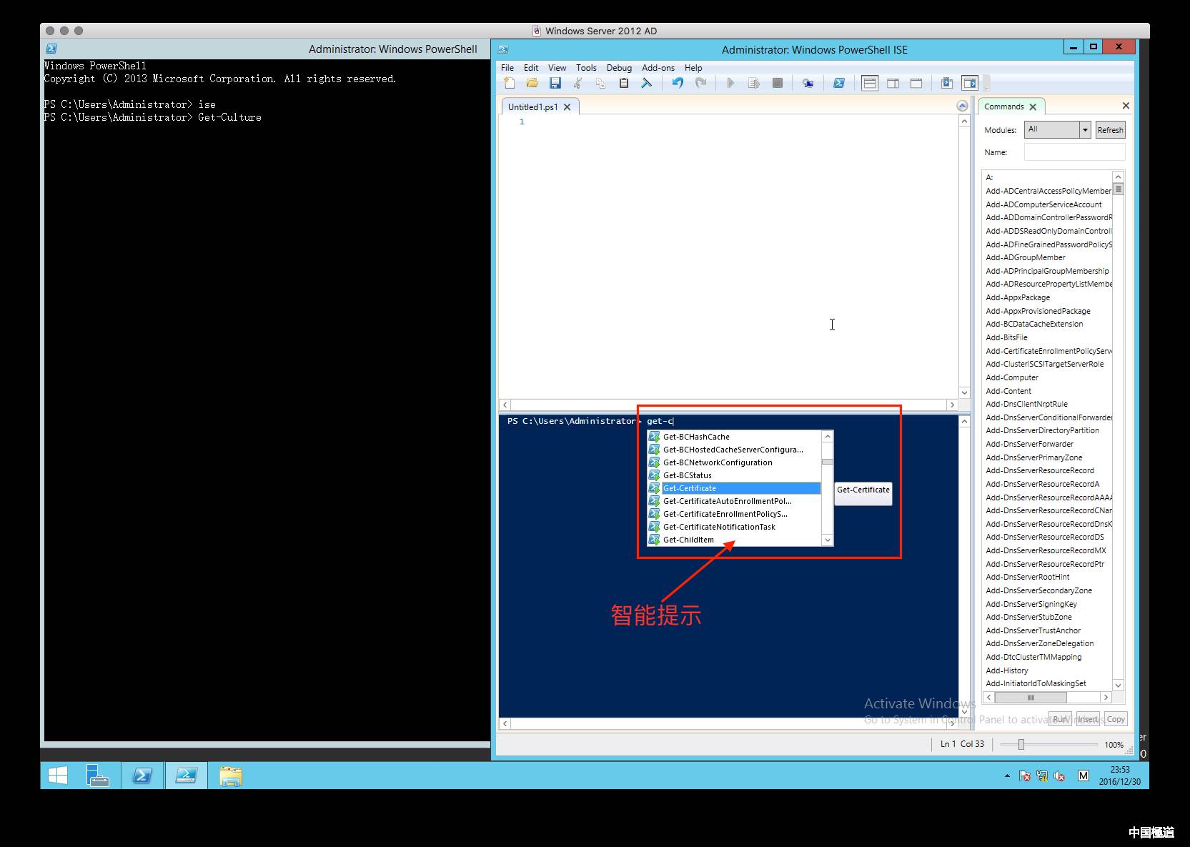Screen dimensions: 1190x847
Task: Undo with the blue arrow icon
Action: (678, 83)
